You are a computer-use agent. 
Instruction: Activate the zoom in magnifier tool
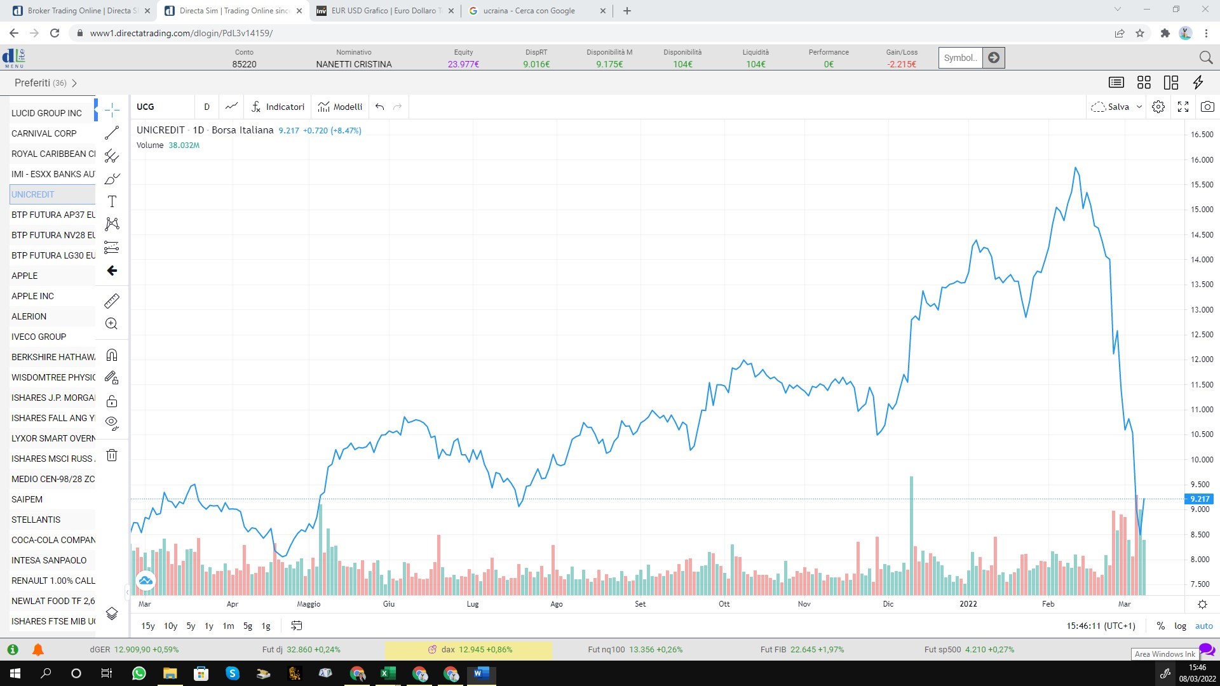(x=112, y=323)
